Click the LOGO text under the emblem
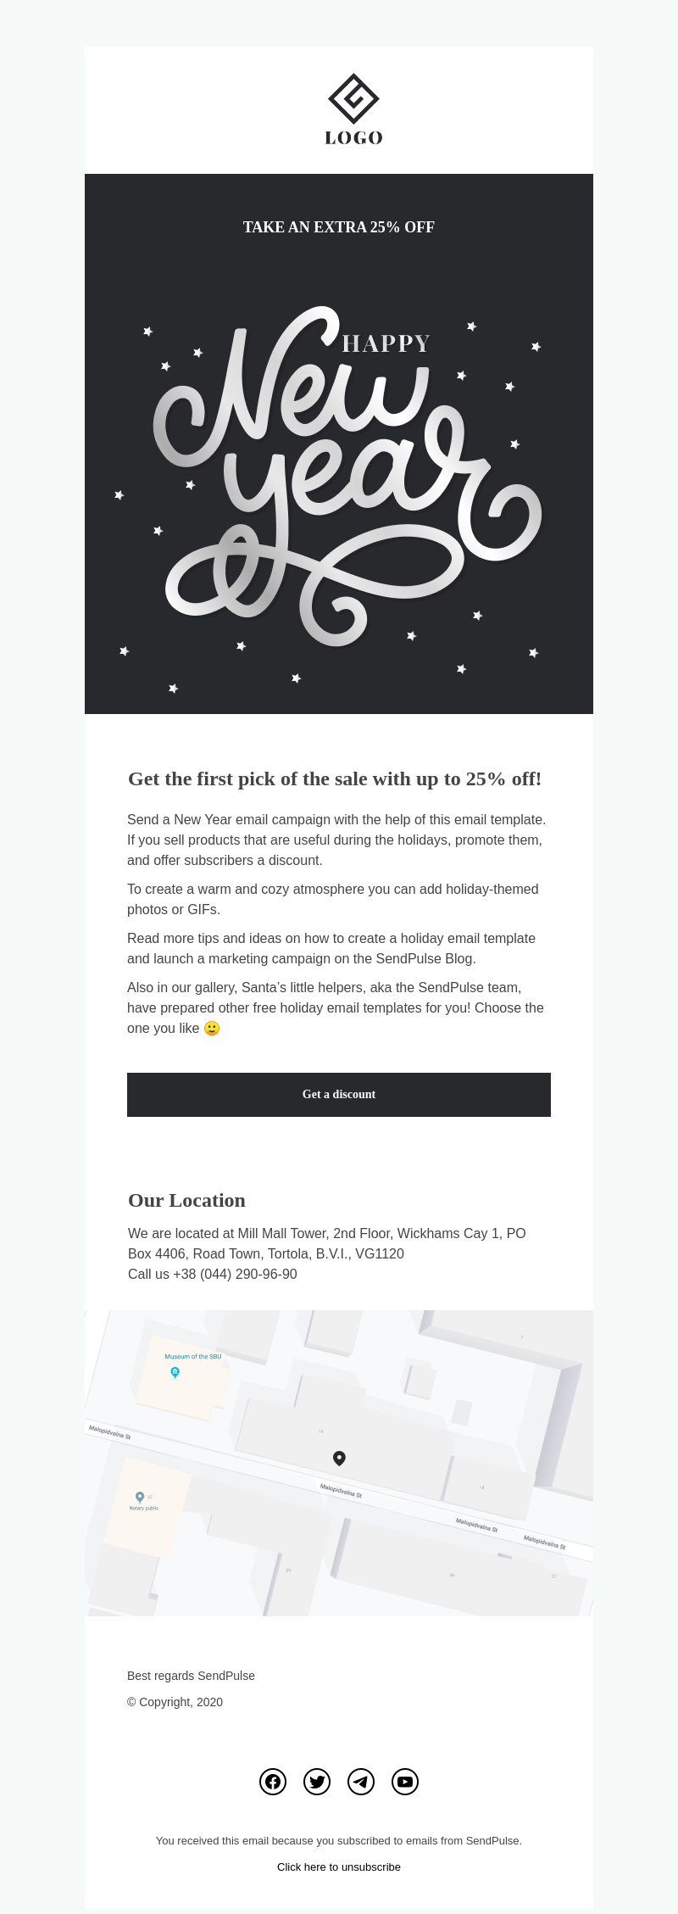678x1914 pixels. (353, 138)
